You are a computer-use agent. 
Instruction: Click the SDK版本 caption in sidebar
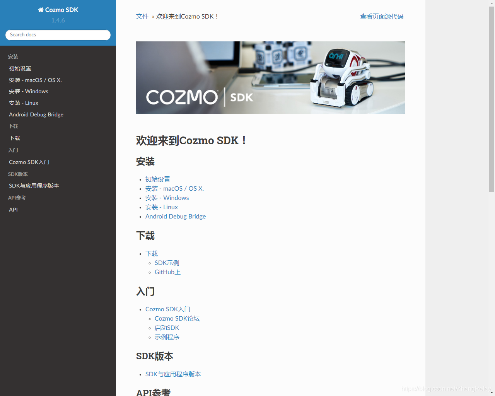(18, 174)
